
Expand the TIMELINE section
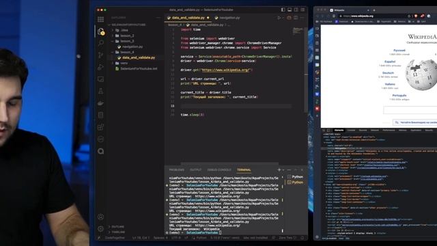point(118,232)
